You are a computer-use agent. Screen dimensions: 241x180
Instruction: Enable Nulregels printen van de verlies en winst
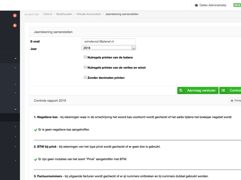coord(85,67)
